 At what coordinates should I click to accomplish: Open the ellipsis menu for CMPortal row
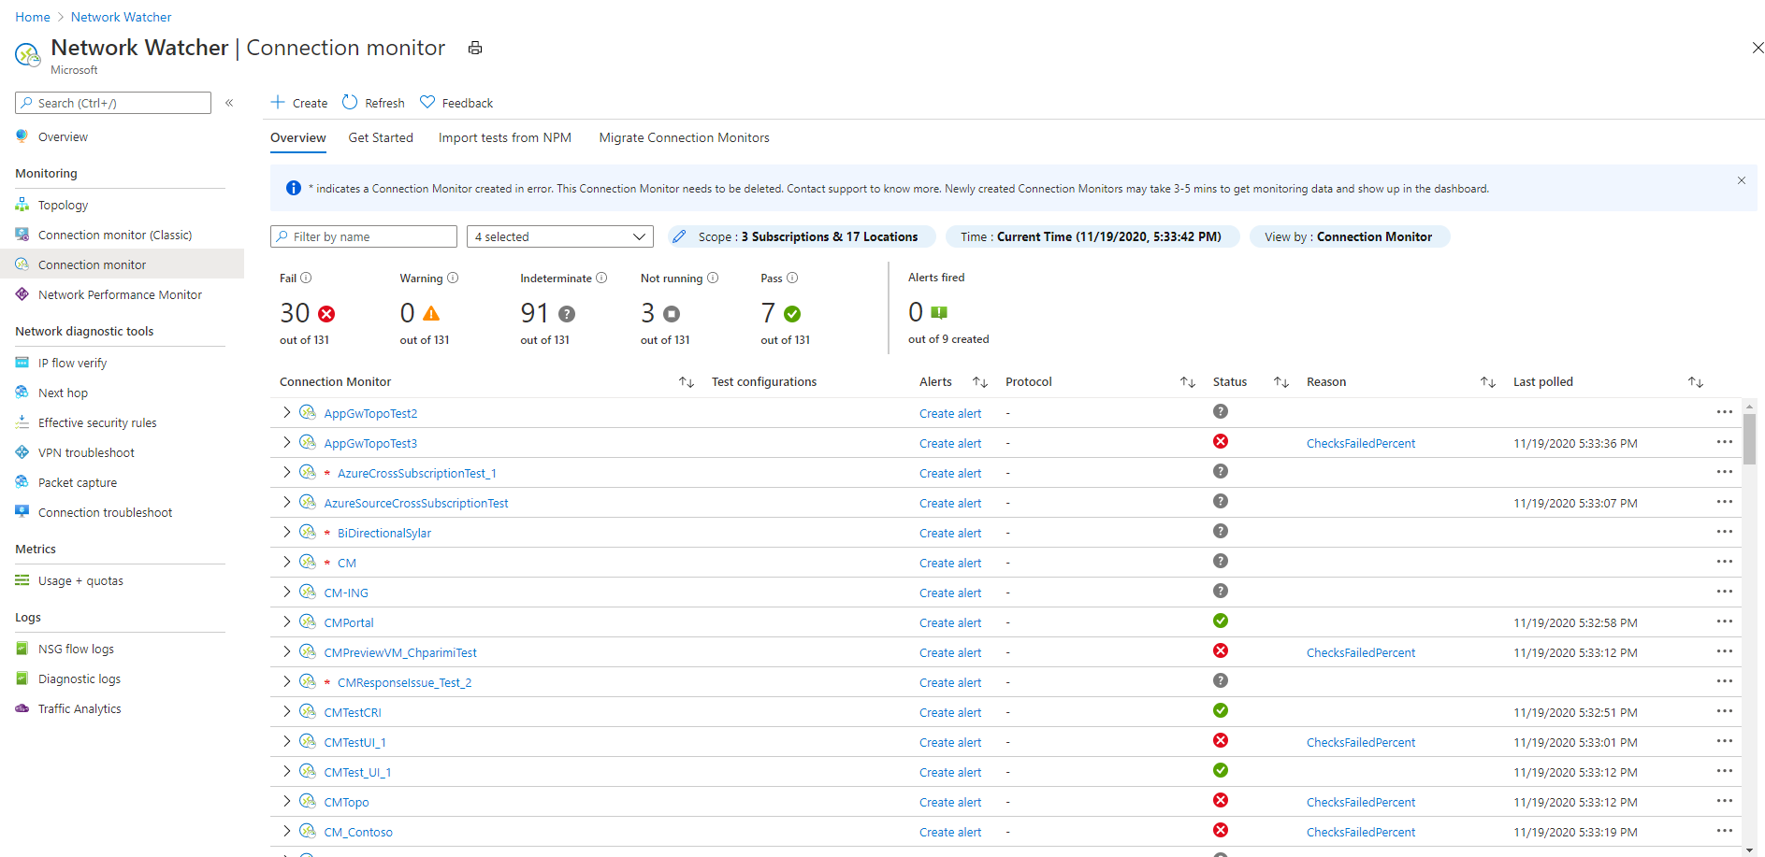click(x=1724, y=621)
